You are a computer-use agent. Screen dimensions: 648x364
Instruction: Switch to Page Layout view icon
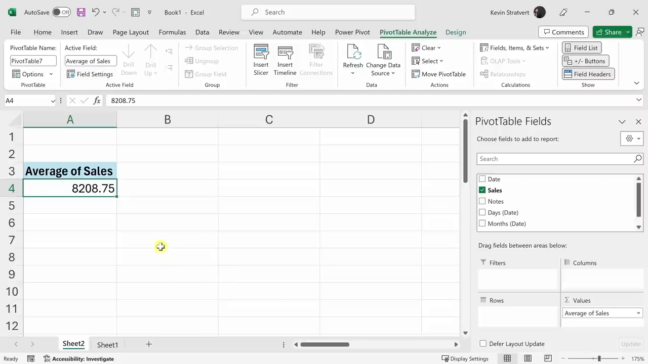(528, 358)
